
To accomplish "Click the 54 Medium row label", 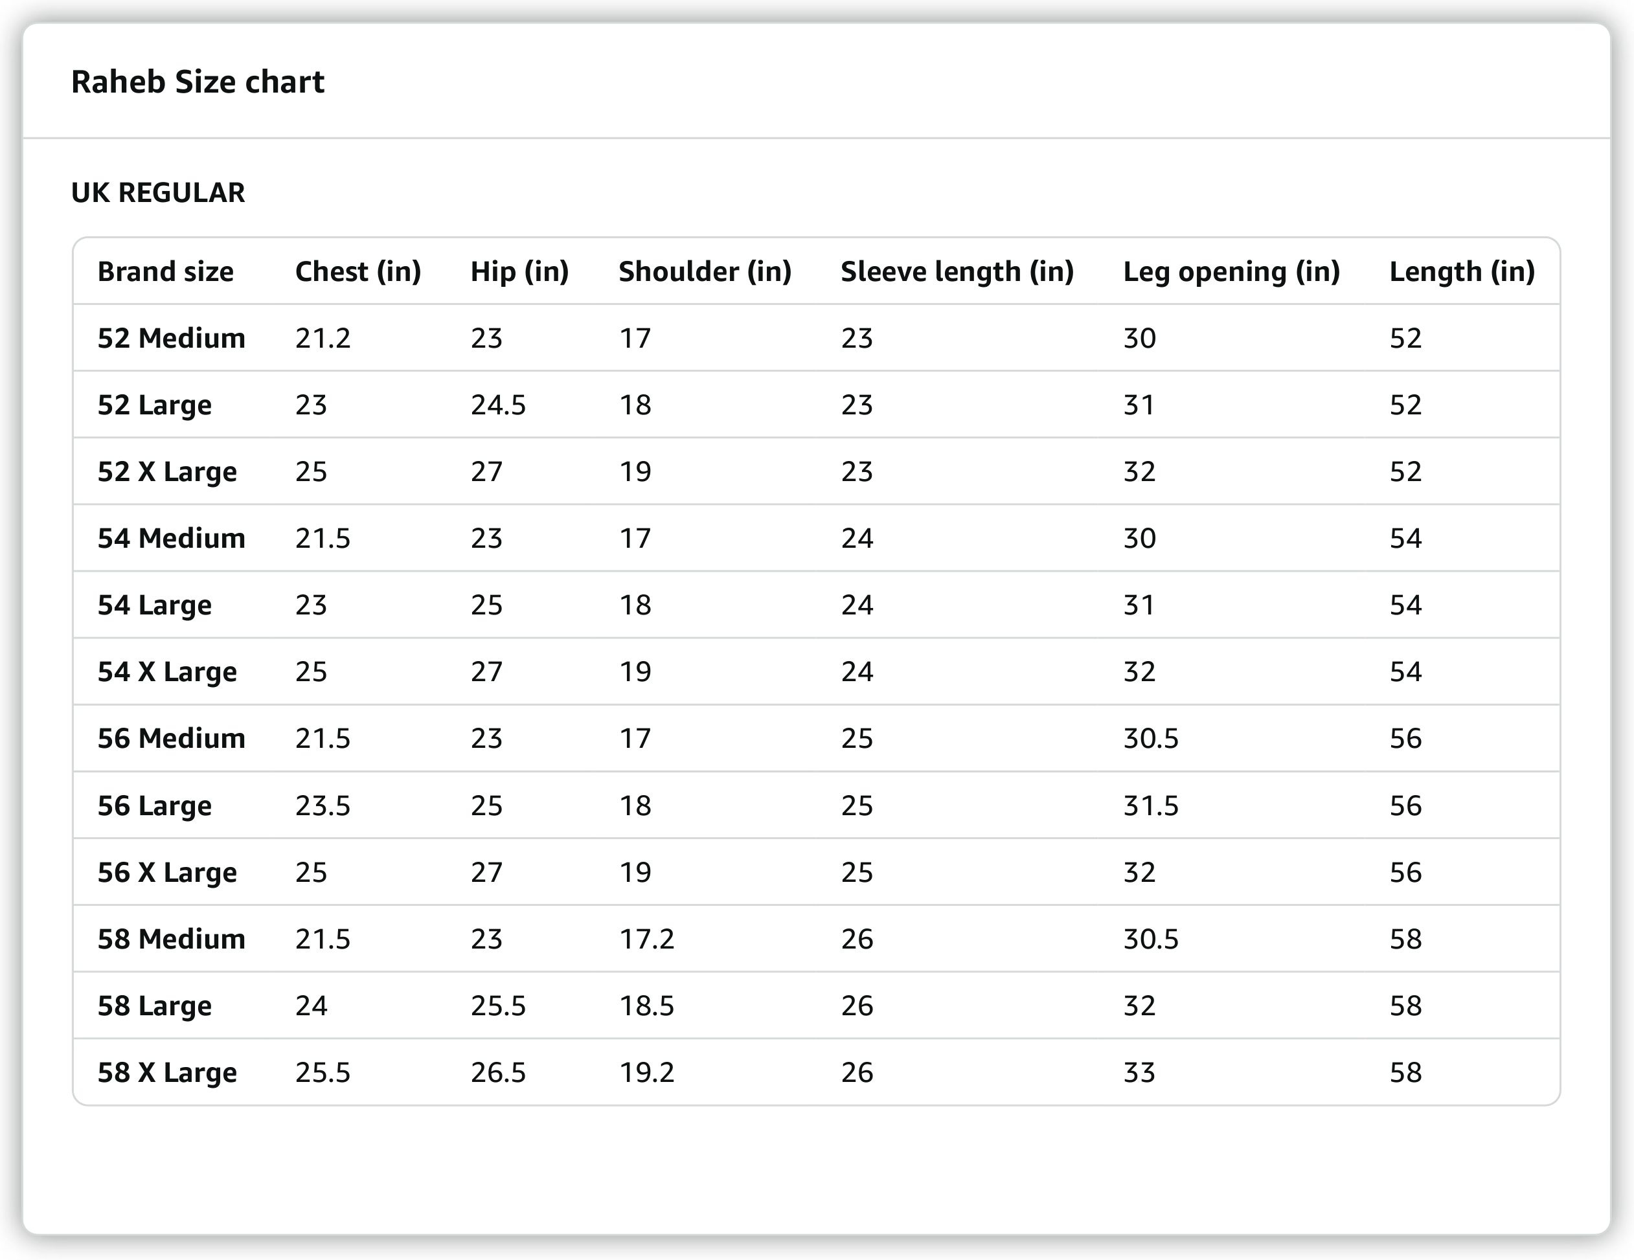I will pyautogui.click(x=172, y=539).
